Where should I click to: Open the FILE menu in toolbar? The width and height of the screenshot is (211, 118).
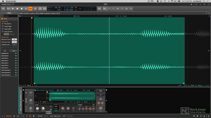(3, 9)
